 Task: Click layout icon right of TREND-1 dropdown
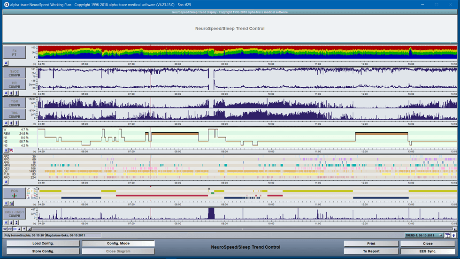pyautogui.click(x=447, y=235)
